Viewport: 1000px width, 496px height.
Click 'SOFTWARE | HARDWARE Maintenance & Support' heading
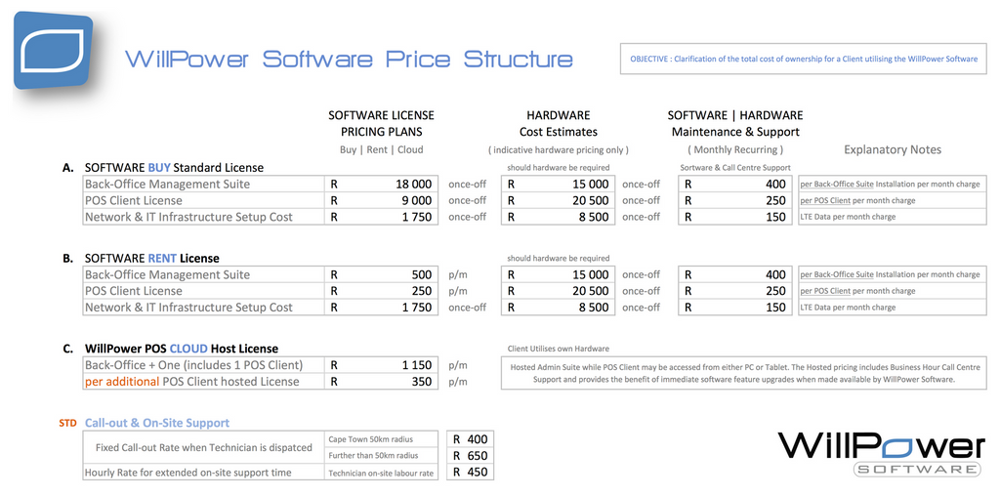tap(735, 124)
